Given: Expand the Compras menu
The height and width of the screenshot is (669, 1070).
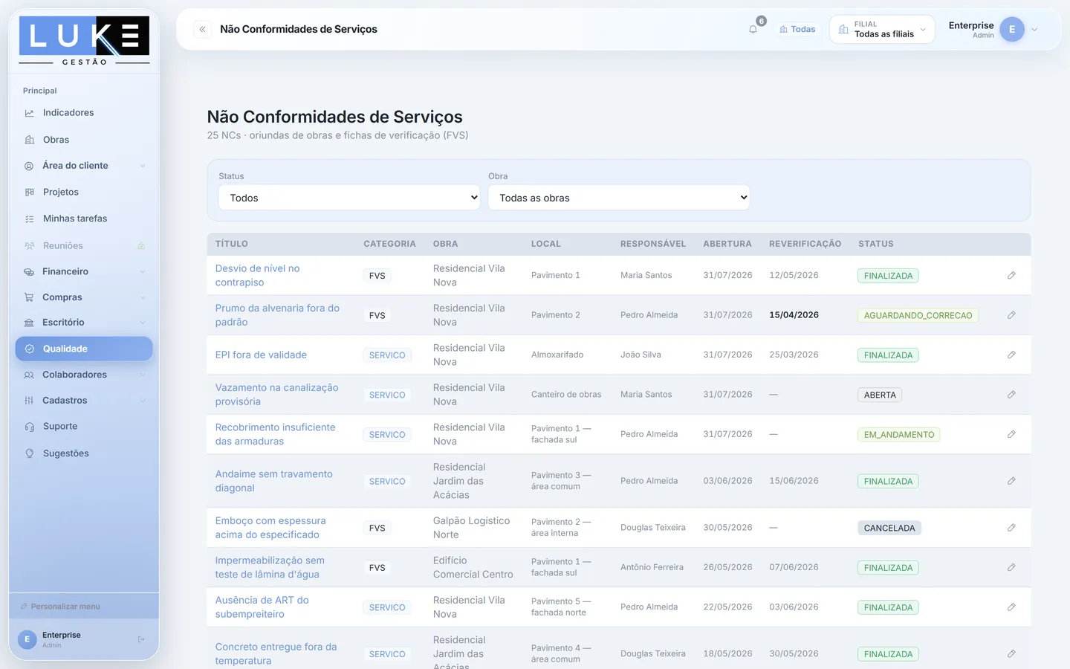Looking at the screenshot, I should tap(84, 297).
